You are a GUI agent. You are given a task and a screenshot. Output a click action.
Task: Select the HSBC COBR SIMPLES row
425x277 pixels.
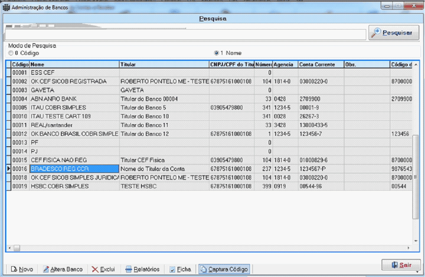[60, 186]
